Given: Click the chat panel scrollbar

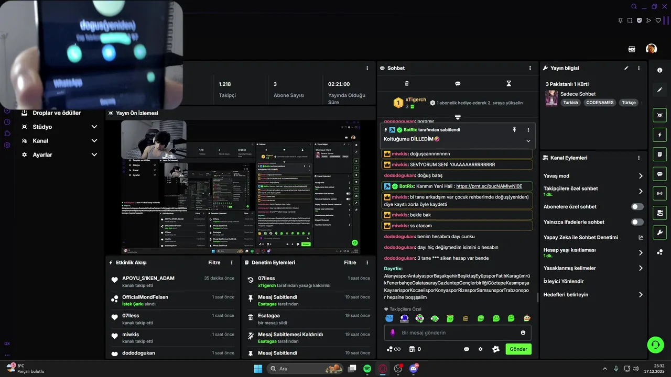Looking at the screenshot, I should 537,297.
